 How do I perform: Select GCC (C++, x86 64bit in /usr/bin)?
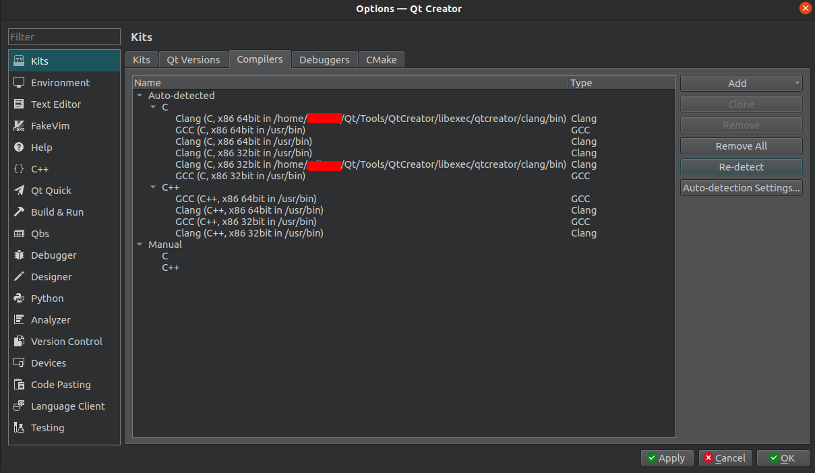(x=246, y=199)
